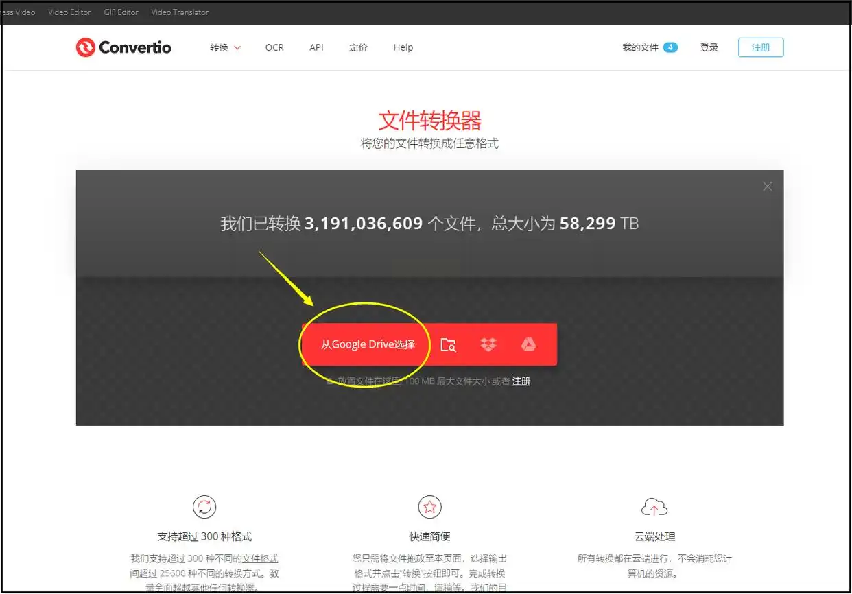
Task: Click the circular-arrows icon above 支持超过 300 种格式
Action: (x=204, y=508)
